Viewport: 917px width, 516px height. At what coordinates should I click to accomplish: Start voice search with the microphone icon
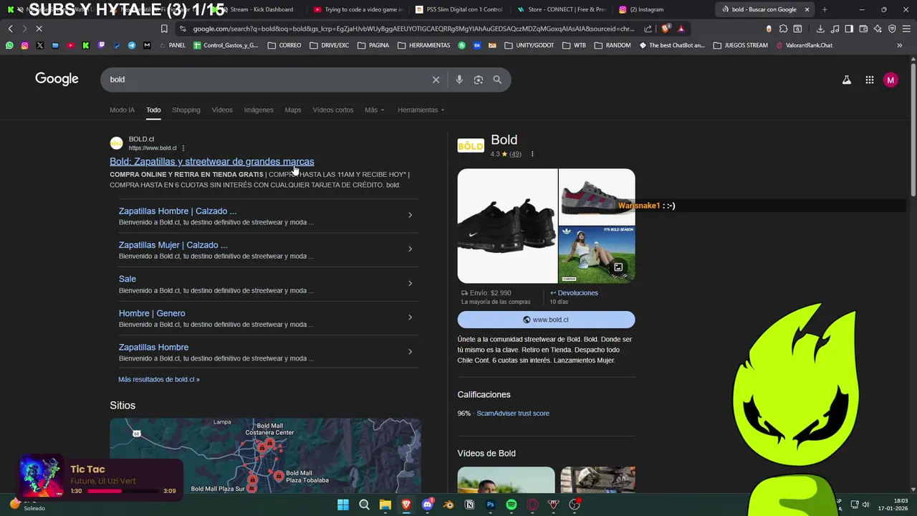459,80
